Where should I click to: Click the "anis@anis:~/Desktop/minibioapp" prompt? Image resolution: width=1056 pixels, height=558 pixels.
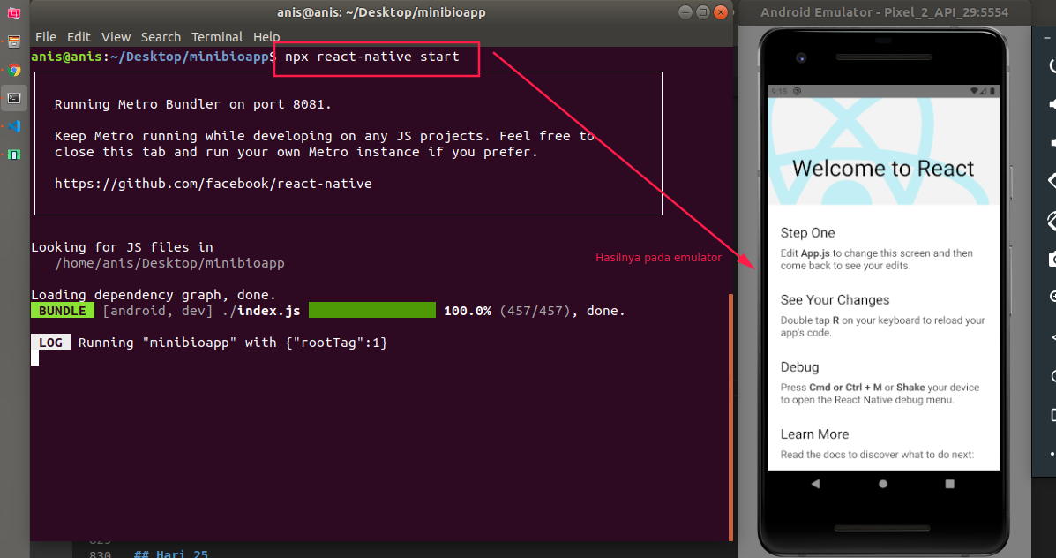tap(150, 57)
